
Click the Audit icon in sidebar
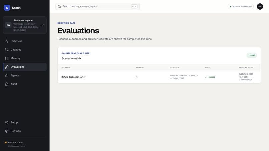click(7, 84)
